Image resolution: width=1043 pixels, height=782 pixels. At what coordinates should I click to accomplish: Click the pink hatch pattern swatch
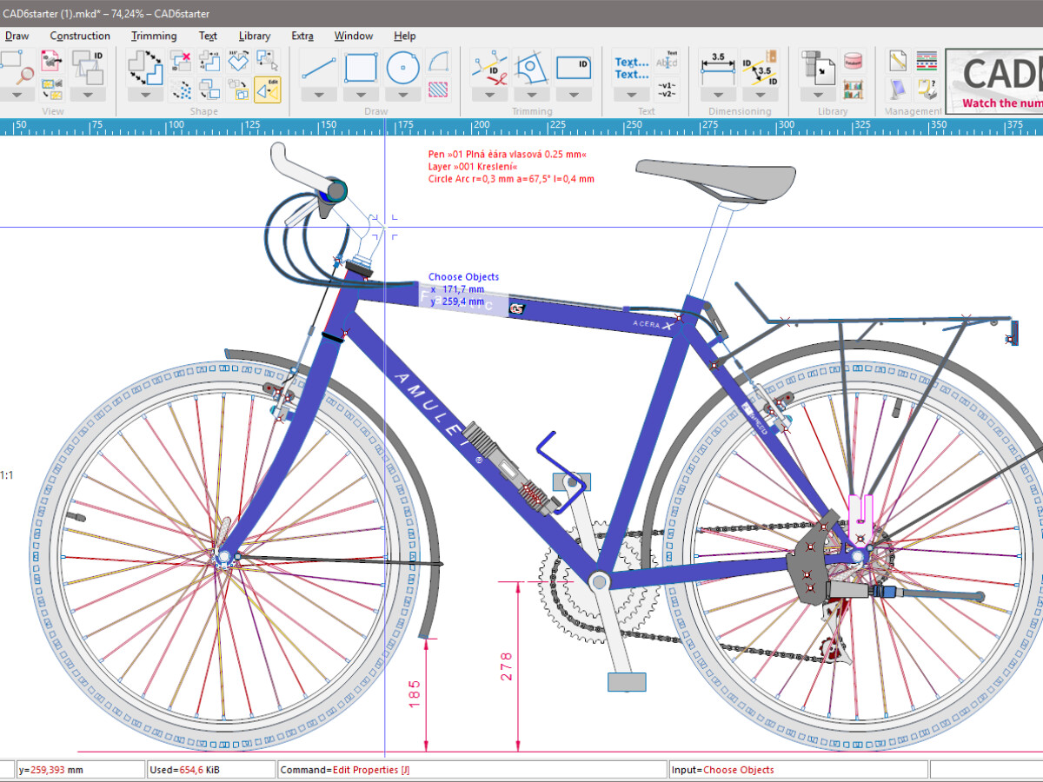[438, 90]
